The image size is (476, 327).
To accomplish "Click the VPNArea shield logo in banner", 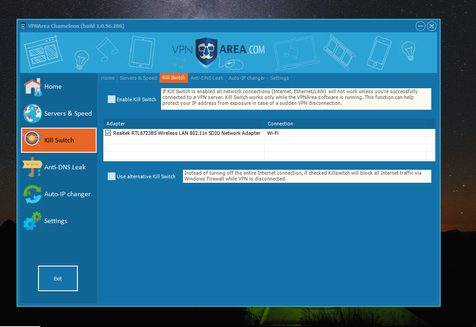I will (206, 52).
